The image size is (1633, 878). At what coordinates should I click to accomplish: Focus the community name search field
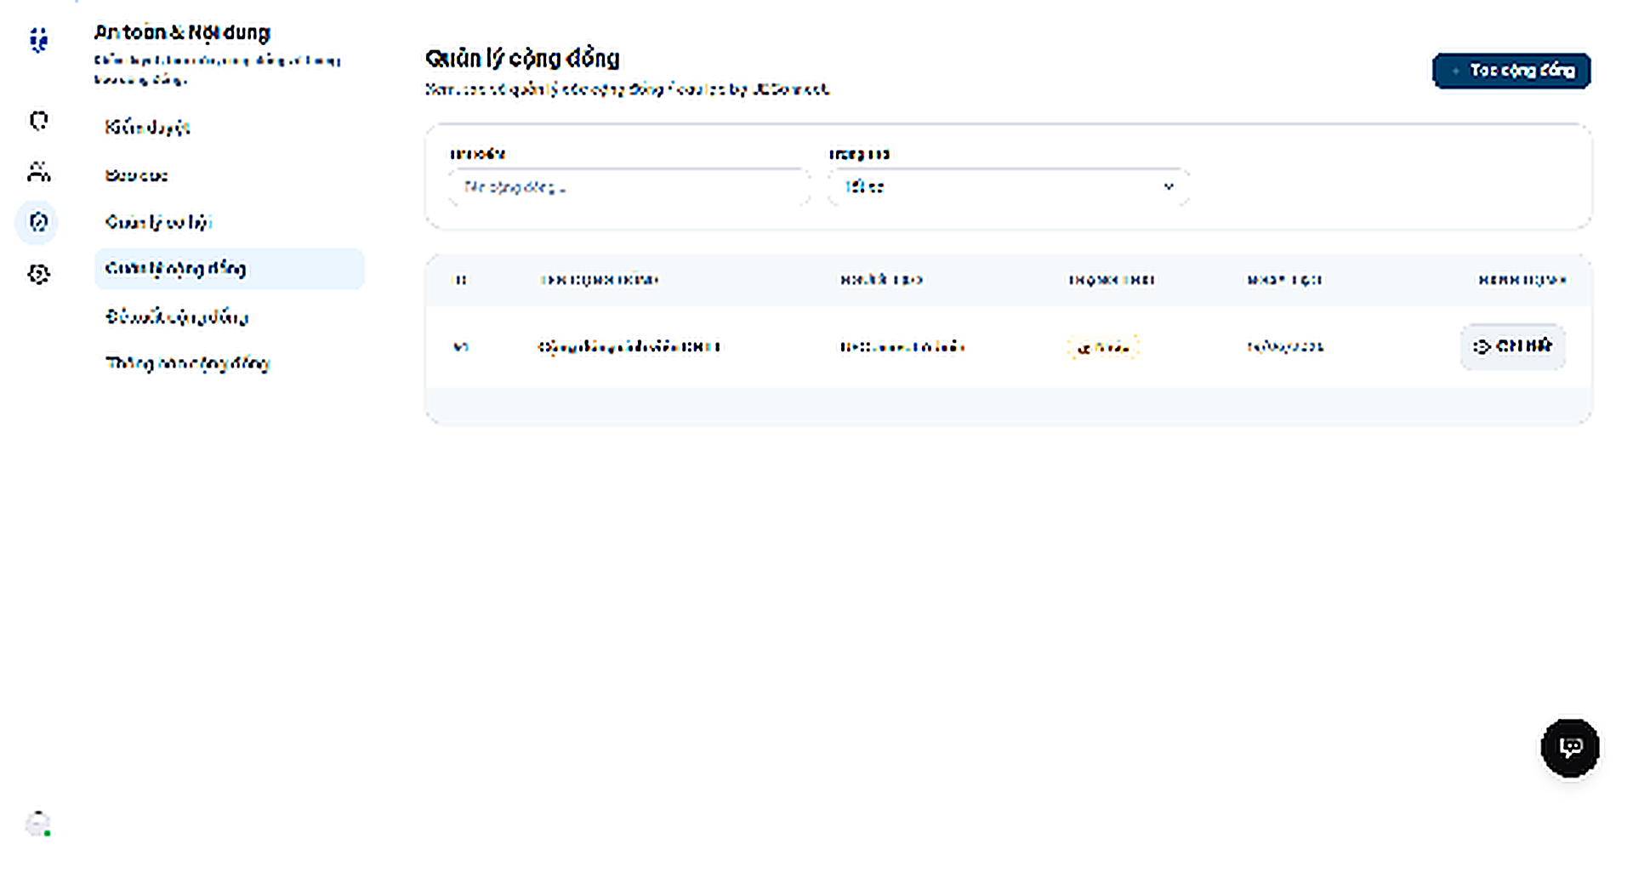click(x=629, y=187)
